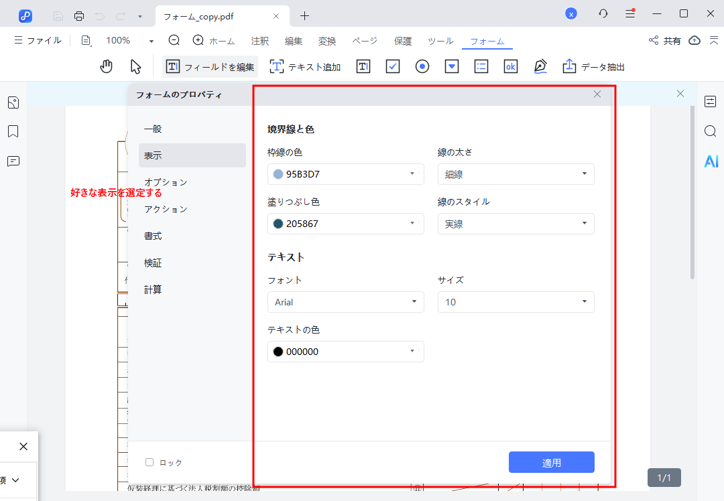Viewport: 724px width, 501px height.
Task: Switch to the 書式 properties tab
Action: [x=152, y=235]
